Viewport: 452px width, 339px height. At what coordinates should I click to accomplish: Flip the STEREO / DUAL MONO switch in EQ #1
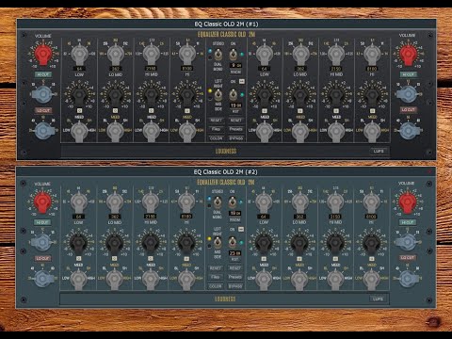pyautogui.click(x=218, y=56)
